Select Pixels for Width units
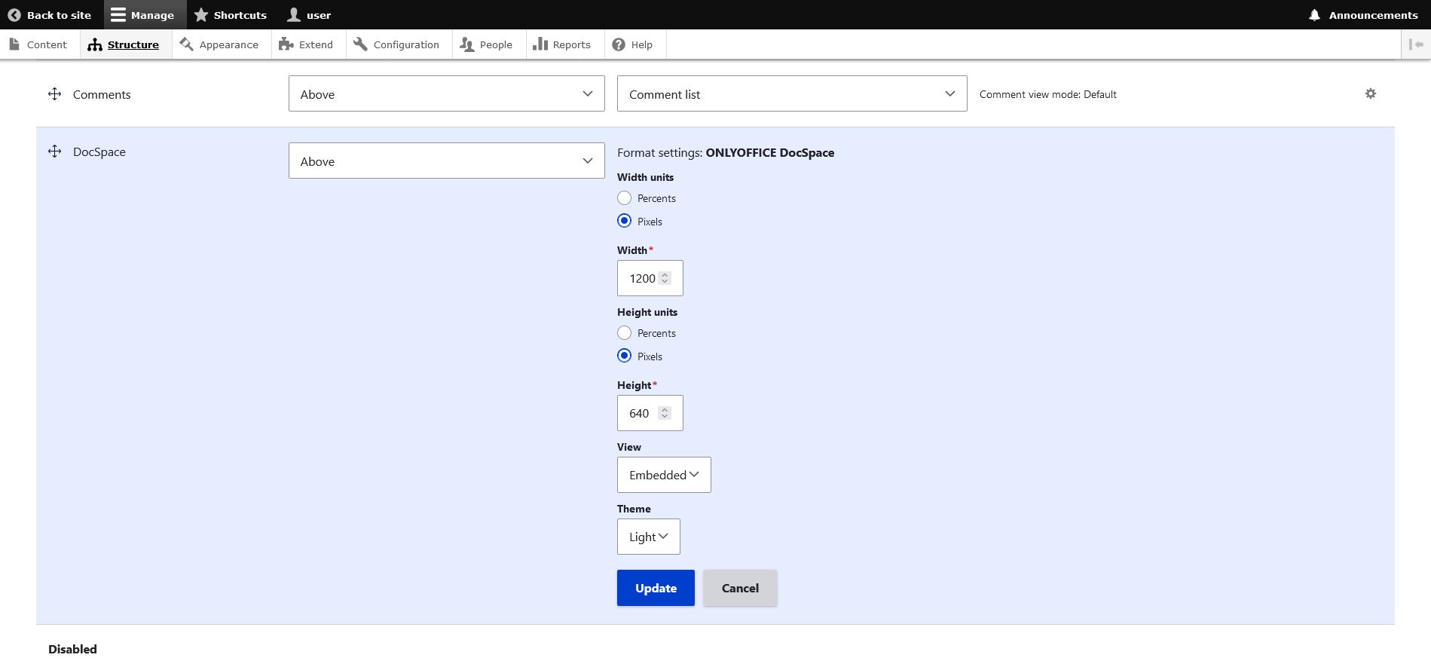 [x=624, y=221]
